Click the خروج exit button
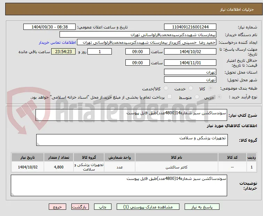The height and width of the screenshot is (216, 263). tap(57, 207)
